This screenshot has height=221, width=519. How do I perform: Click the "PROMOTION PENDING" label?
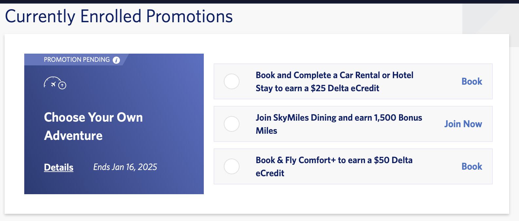pyautogui.click(x=77, y=60)
